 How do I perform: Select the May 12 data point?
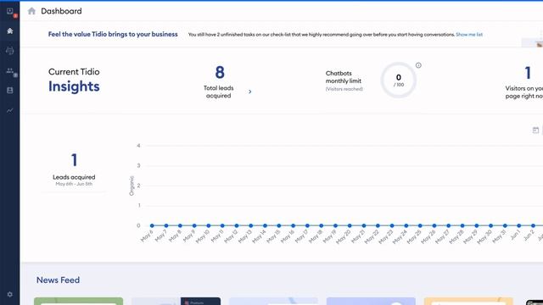pos(237,225)
